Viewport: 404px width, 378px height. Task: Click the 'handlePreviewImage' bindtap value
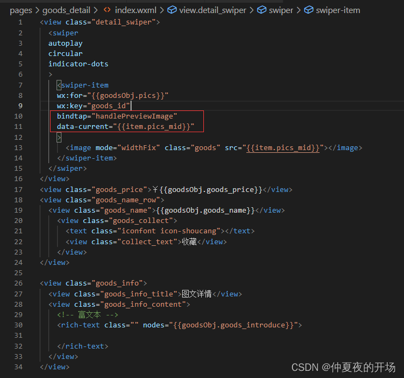click(134, 116)
